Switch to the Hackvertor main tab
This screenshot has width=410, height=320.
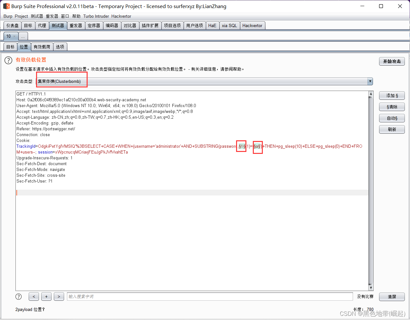[x=253, y=25]
